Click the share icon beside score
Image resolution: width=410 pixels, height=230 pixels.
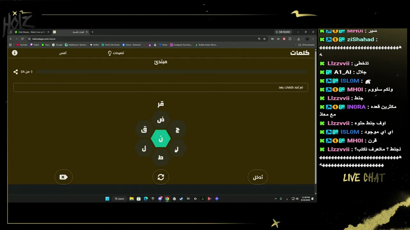(x=16, y=72)
